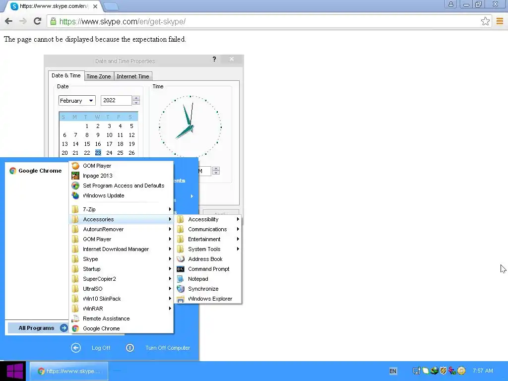Open Remote Assistance
The image size is (508, 381).
coord(122,319)
